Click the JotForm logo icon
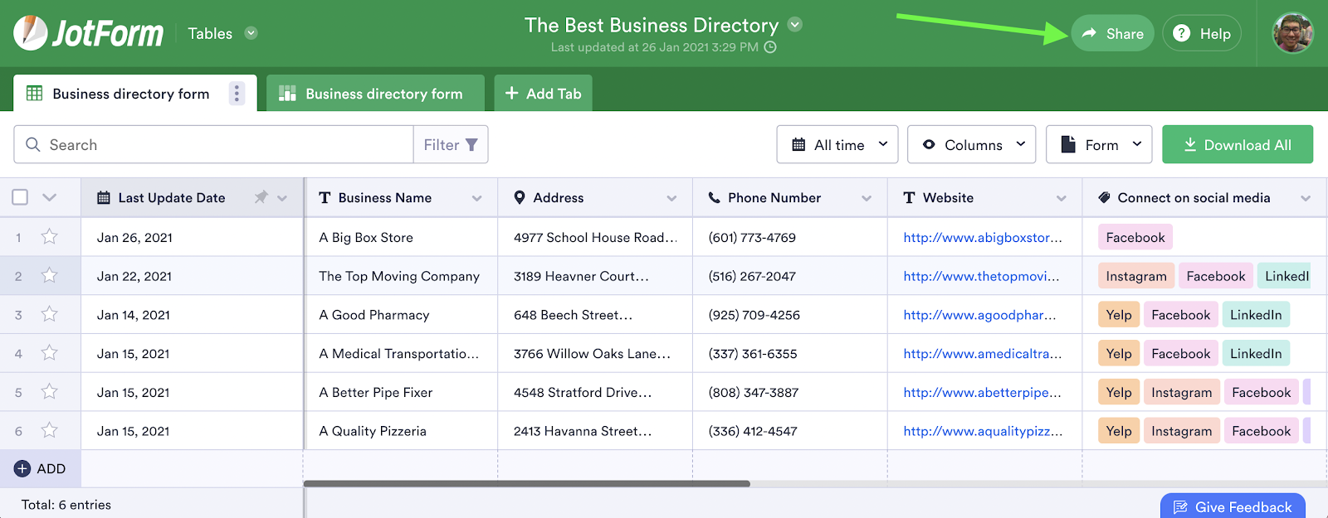 (31, 33)
